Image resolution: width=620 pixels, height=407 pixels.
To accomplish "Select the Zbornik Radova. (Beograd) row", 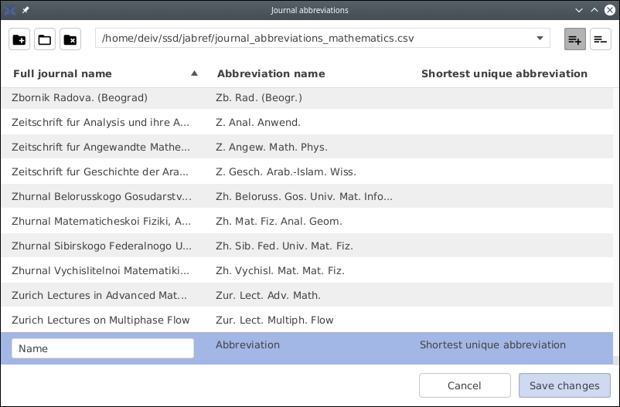I will click(80, 97).
